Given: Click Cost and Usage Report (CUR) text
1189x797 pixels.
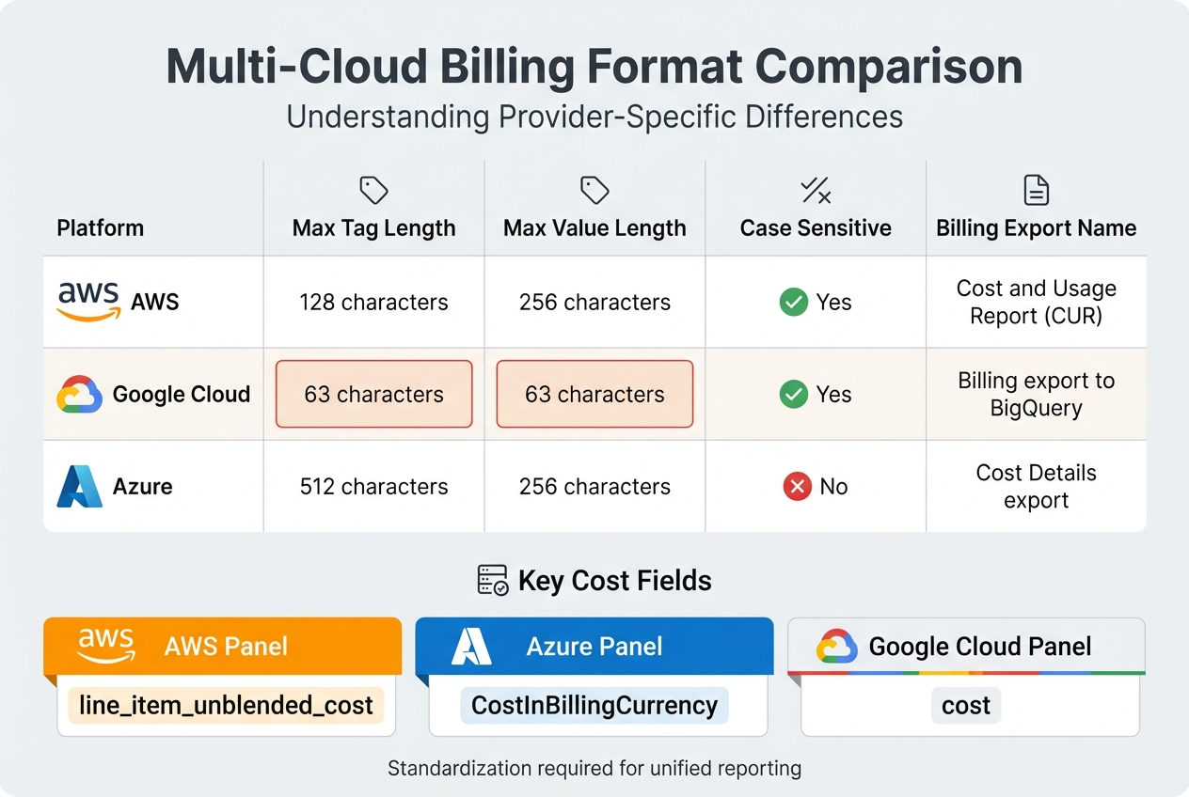Looking at the screenshot, I should [1037, 302].
